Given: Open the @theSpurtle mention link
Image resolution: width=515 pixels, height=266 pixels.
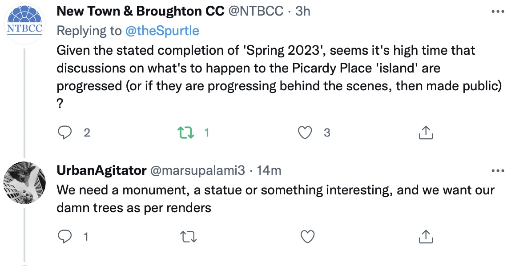Looking at the screenshot, I should [x=162, y=31].
